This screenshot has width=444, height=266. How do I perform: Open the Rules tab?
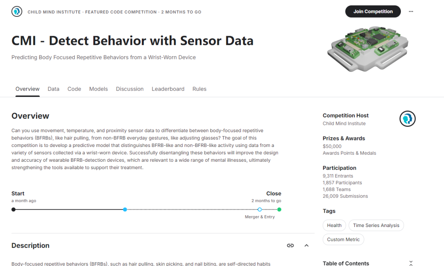click(199, 89)
